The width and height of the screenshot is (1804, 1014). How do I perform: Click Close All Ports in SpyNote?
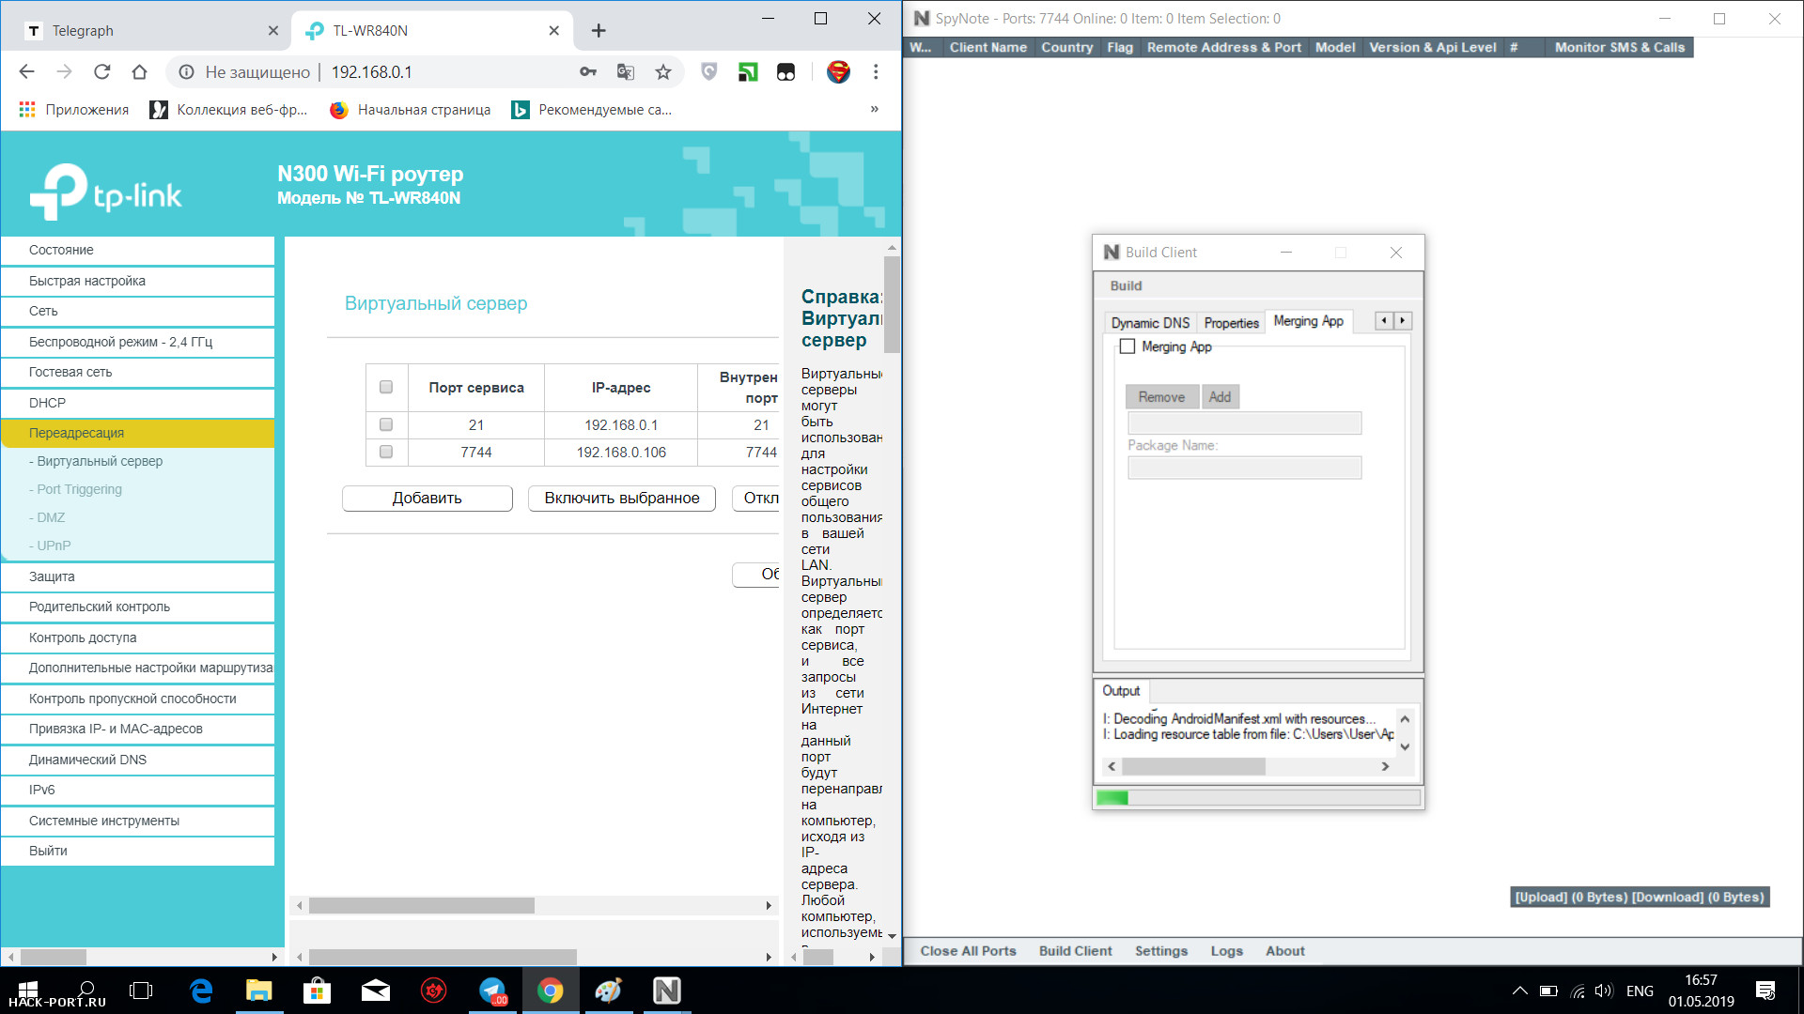(x=968, y=951)
